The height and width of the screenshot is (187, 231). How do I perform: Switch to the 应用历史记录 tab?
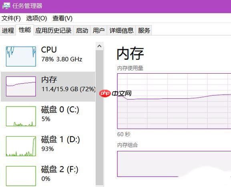coord(54,30)
